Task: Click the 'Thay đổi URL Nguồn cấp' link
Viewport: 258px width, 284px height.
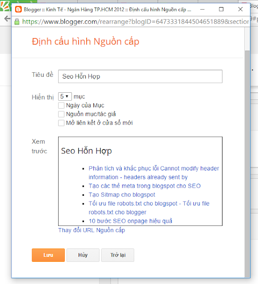Action: click(91, 230)
